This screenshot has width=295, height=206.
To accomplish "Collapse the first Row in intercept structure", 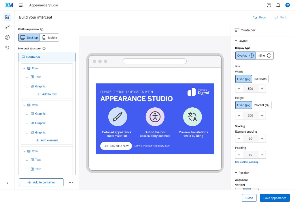I will [24, 68].
